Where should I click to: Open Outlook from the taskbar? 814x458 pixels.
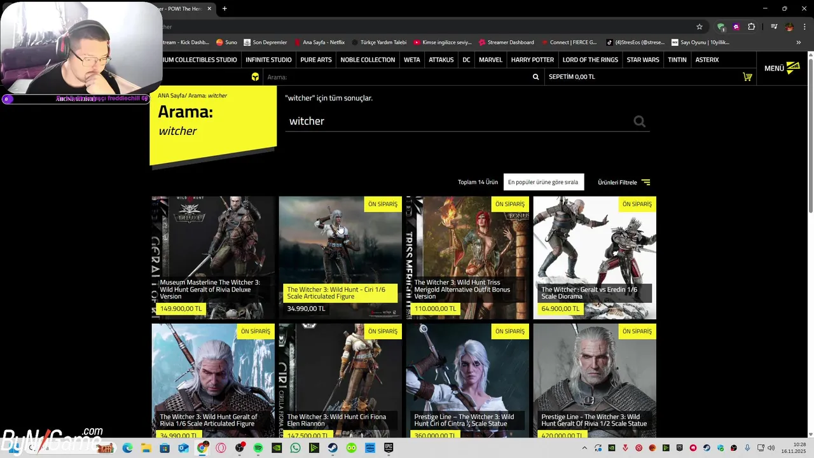click(x=183, y=448)
